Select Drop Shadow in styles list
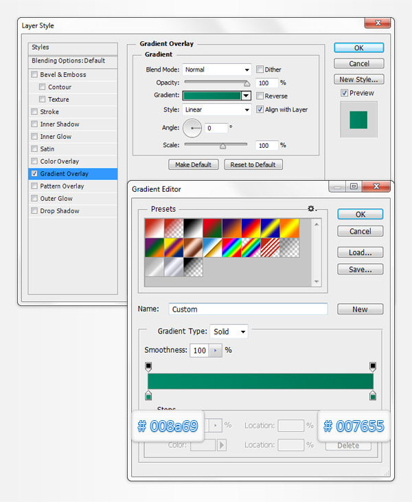Screen dimensions: 412x502 [x=59, y=211]
